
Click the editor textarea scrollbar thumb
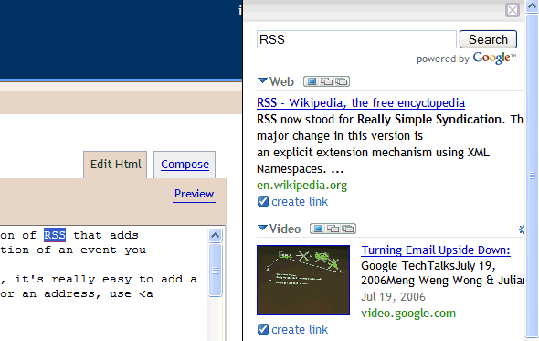[216, 270]
